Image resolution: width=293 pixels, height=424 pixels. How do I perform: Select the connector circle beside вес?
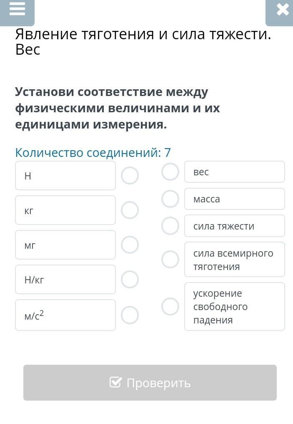170,172
